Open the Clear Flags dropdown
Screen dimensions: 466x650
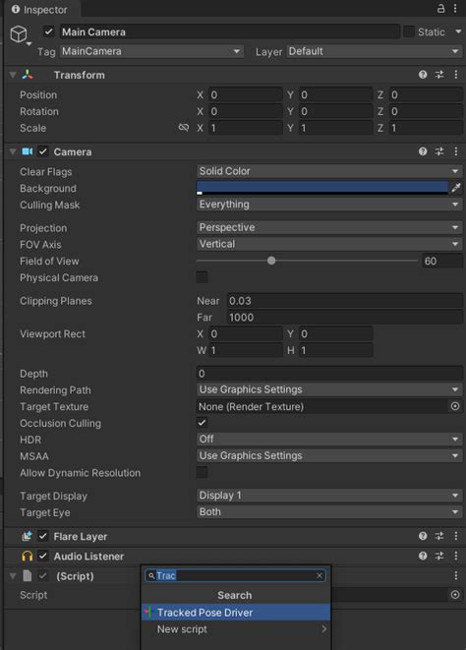coord(329,171)
